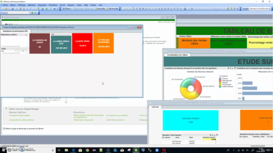The width and height of the screenshot is (273, 153).
Task: Select Clerical legend color swatch
Action: (x=220, y=79)
